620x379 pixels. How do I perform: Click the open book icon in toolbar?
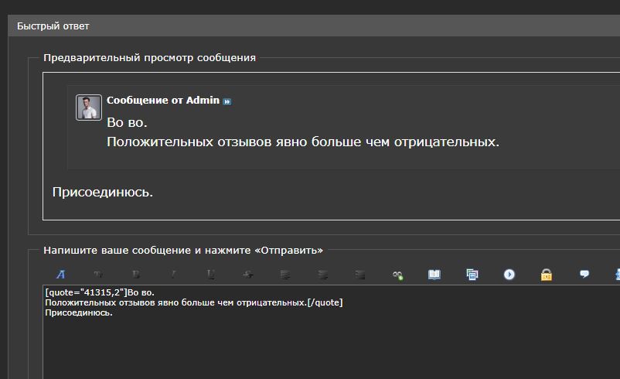click(434, 274)
